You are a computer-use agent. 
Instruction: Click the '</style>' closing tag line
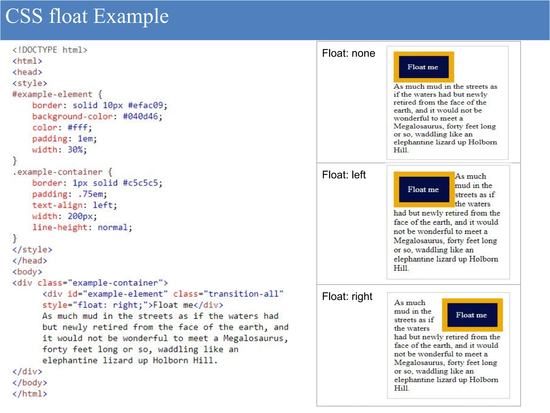pos(32,250)
